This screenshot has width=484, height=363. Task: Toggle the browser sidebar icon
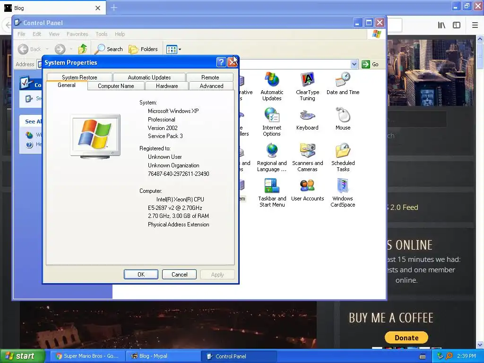(457, 25)
